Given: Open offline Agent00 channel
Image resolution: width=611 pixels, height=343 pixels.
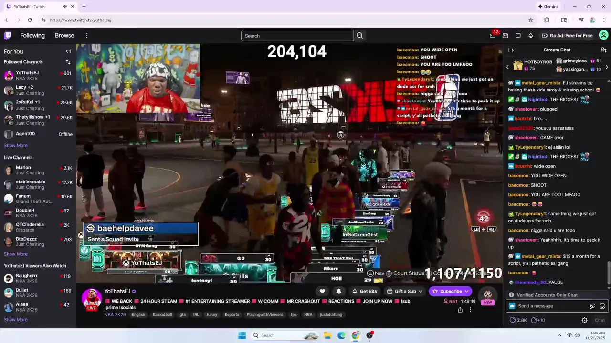Looking at the screenshot, I should coord(38,134).
